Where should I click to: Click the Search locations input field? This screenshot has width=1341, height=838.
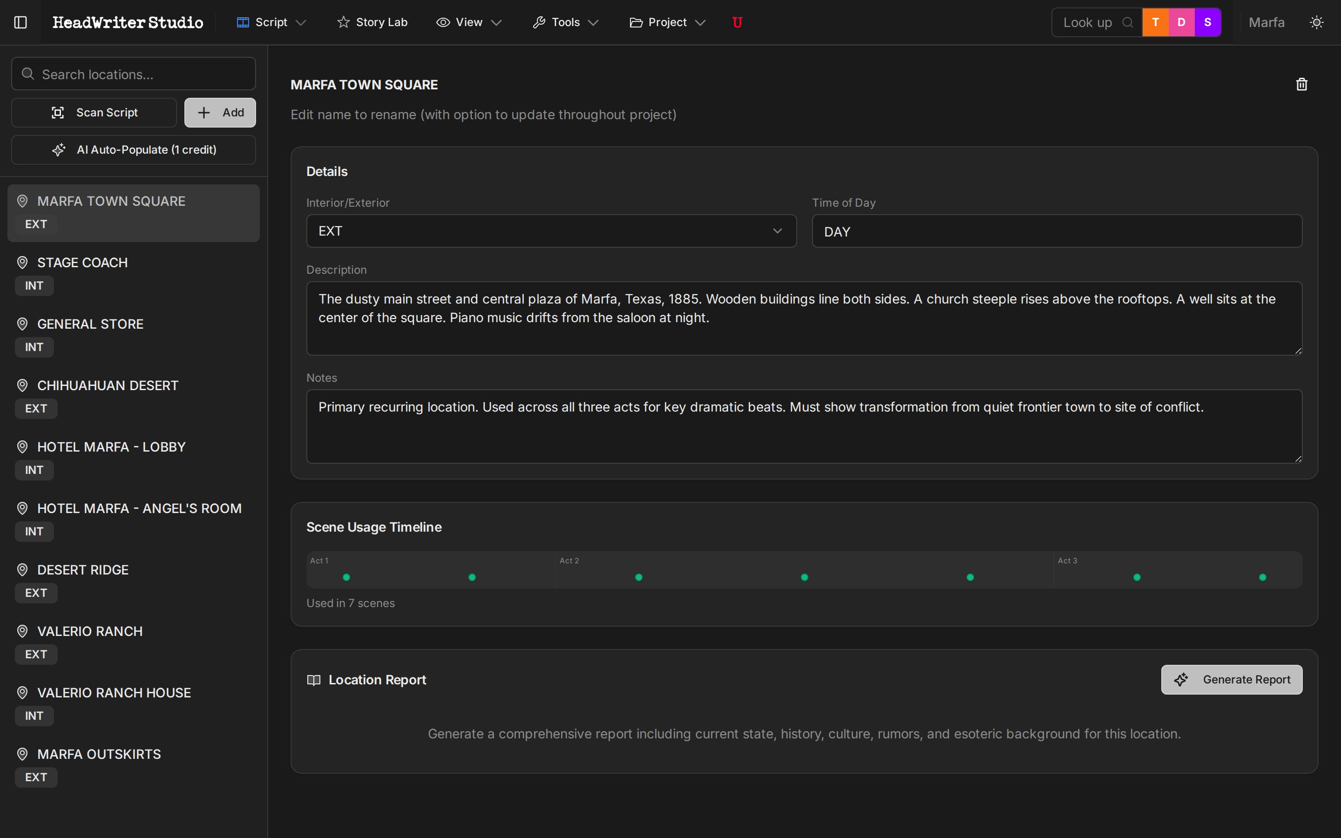(x=133, y=74)
